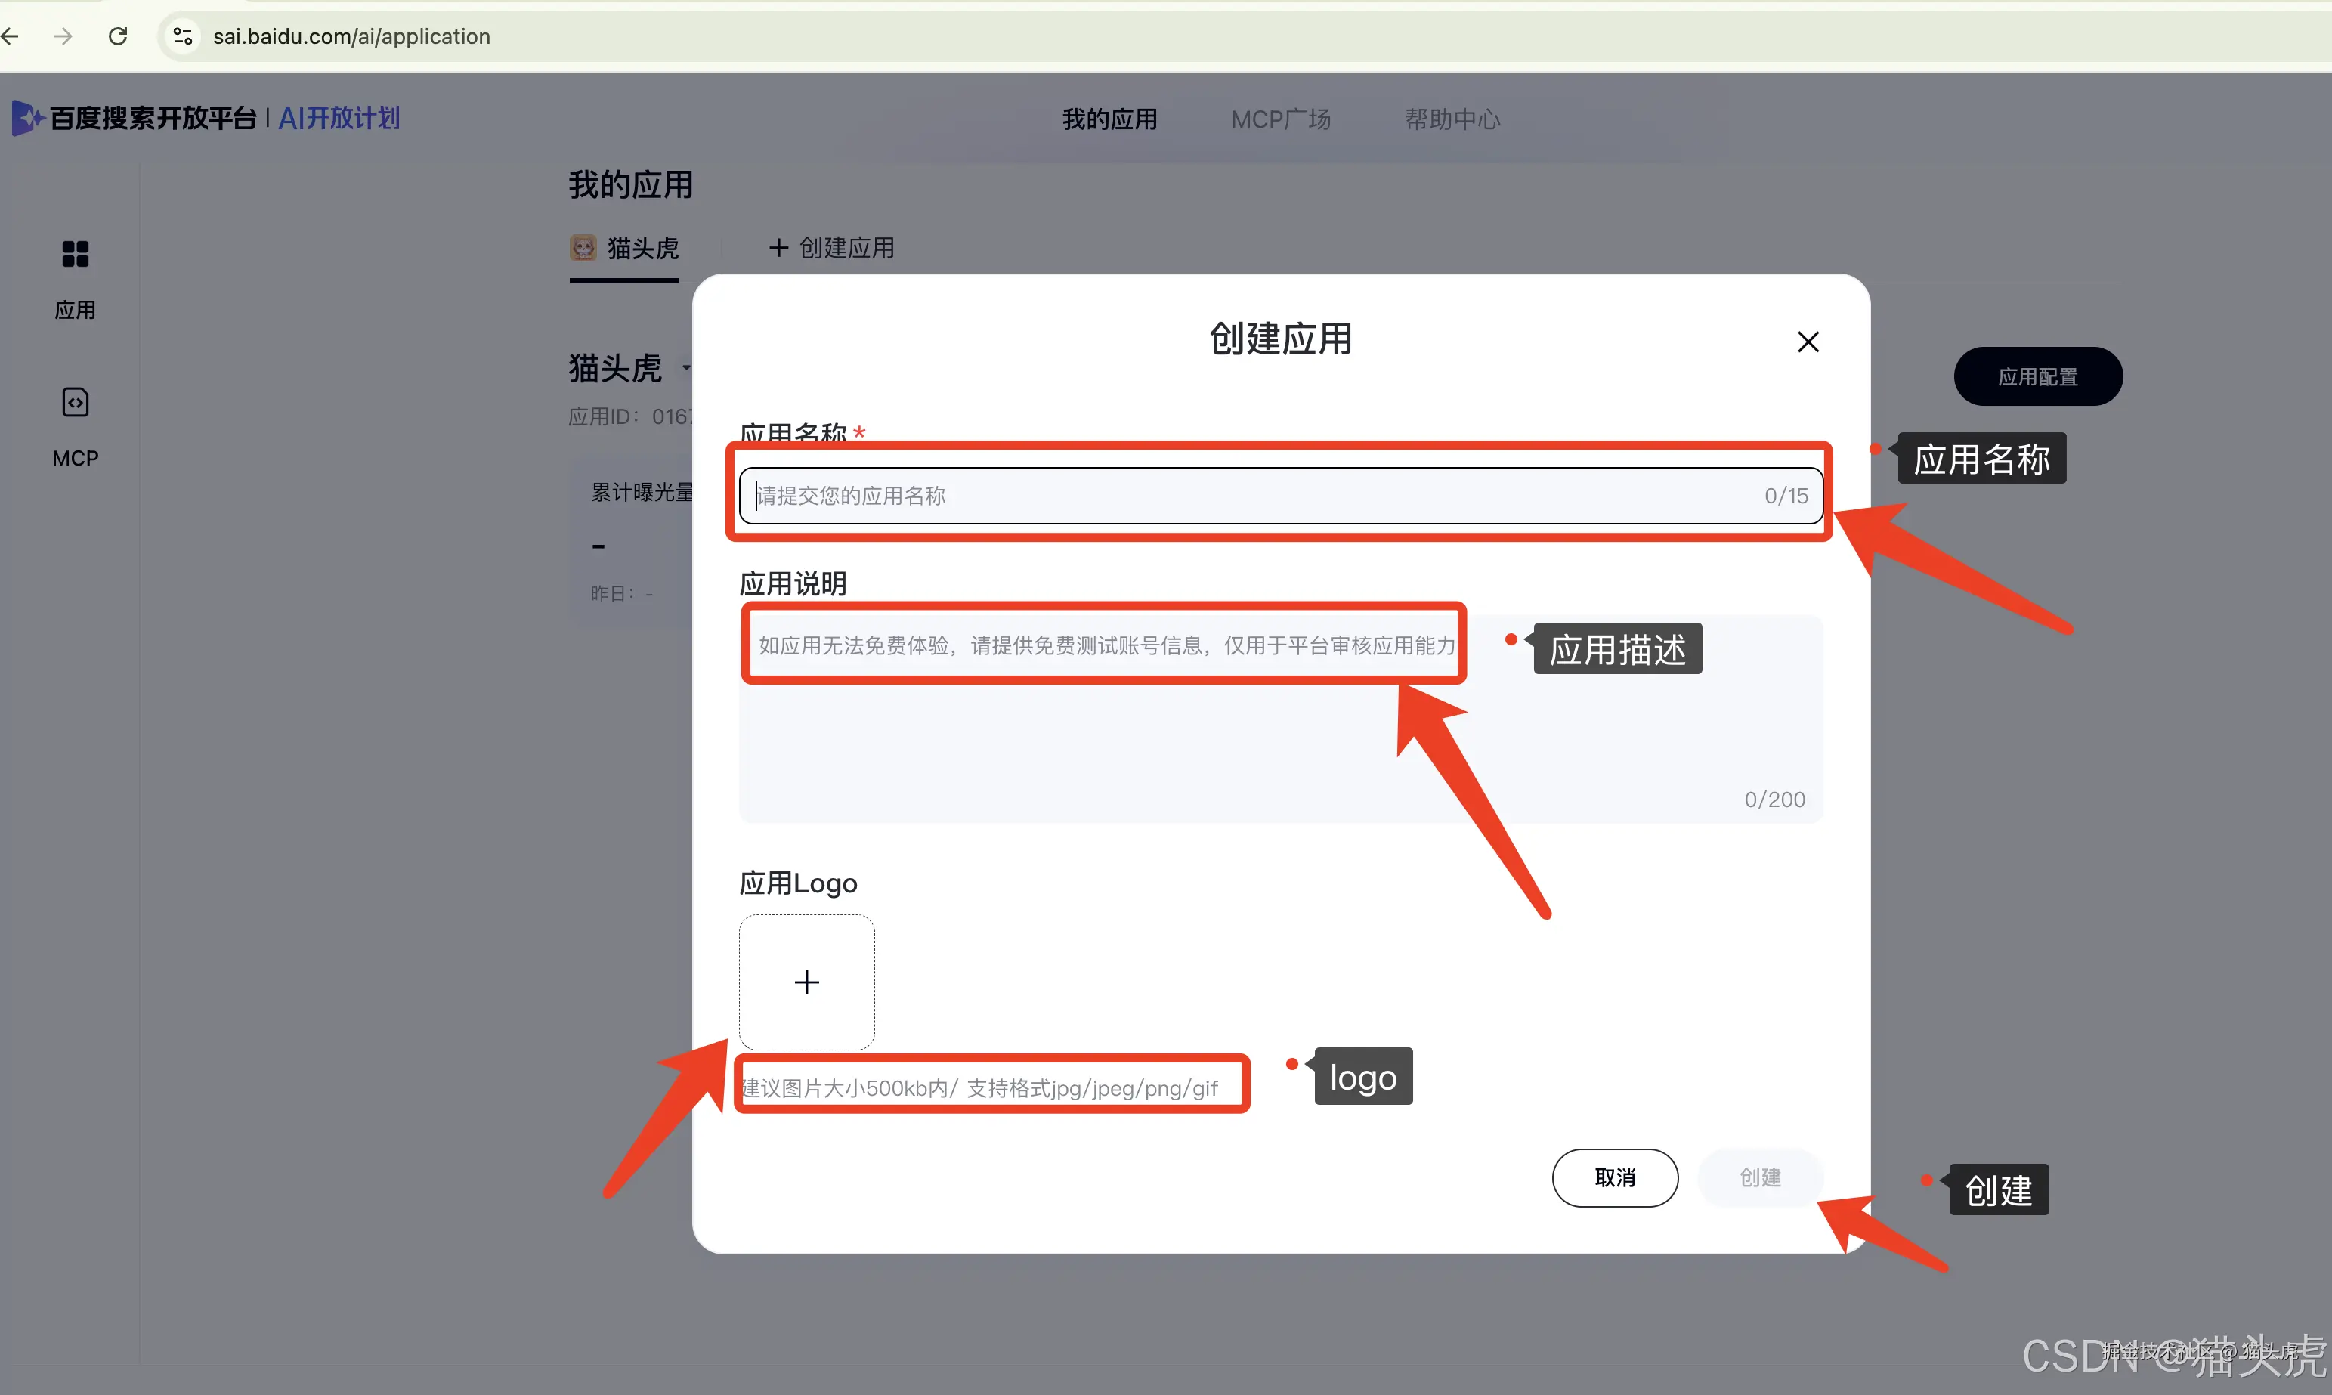The image size is (2332, 1395).
Task: Close the 创建应用 dialog with X
Action: [1808, 342]
